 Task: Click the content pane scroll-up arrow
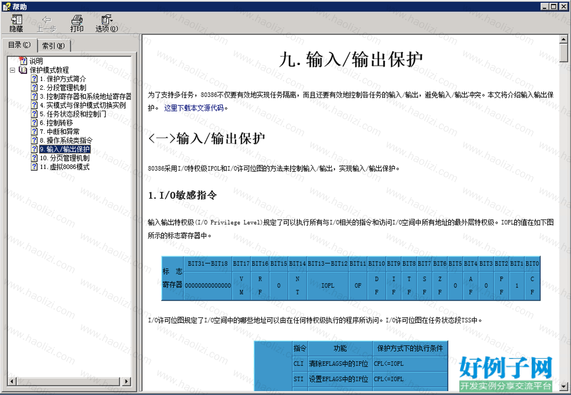564,39
